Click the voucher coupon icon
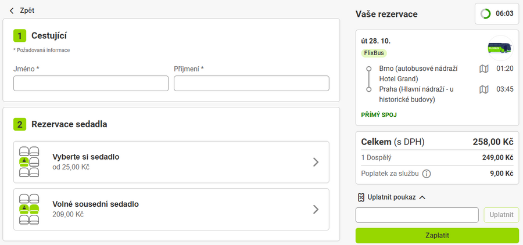This screenshot has height=245, width=523. (x=361, y=197)
